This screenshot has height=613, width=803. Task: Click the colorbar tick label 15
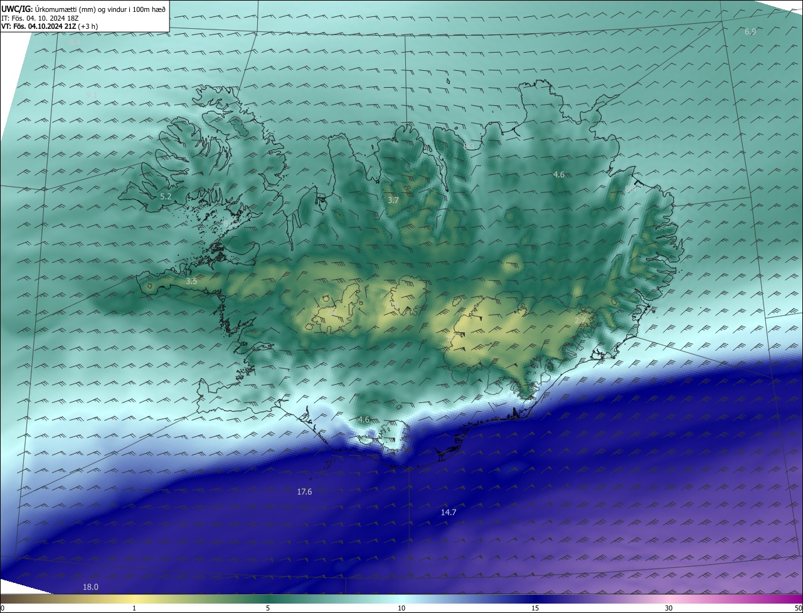[x=535, y=608]
